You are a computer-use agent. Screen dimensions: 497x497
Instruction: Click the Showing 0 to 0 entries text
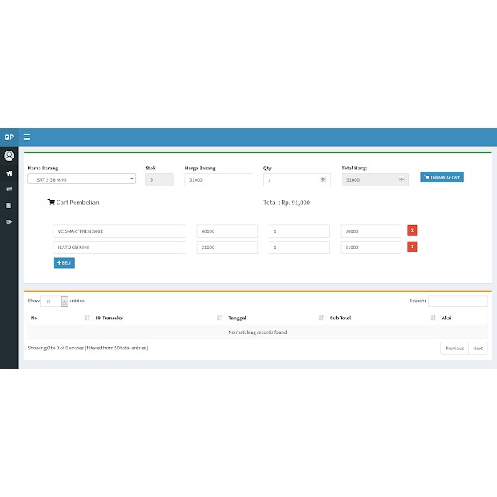[88, 348]
